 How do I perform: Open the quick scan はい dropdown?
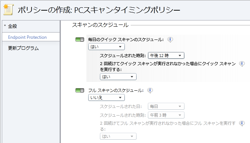107,47
